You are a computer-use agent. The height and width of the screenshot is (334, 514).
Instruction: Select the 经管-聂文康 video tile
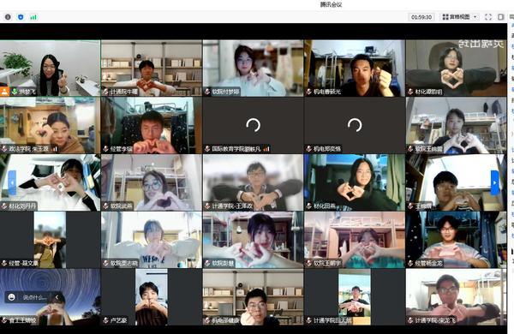(x=50, y=240)
